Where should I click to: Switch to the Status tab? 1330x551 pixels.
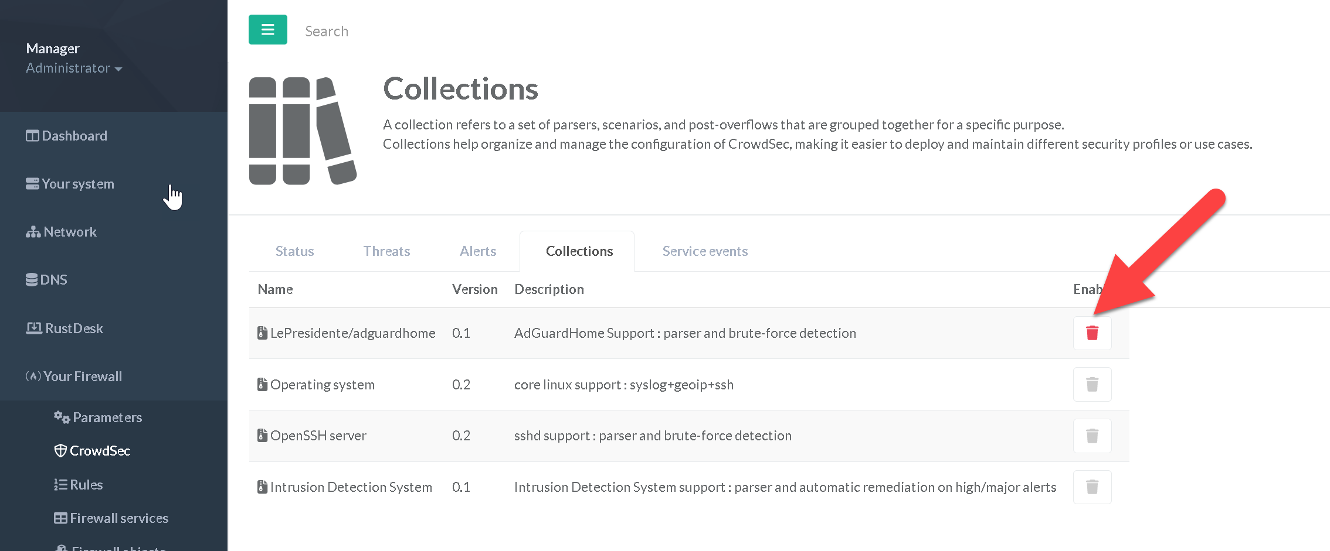[x=294, y=251]
